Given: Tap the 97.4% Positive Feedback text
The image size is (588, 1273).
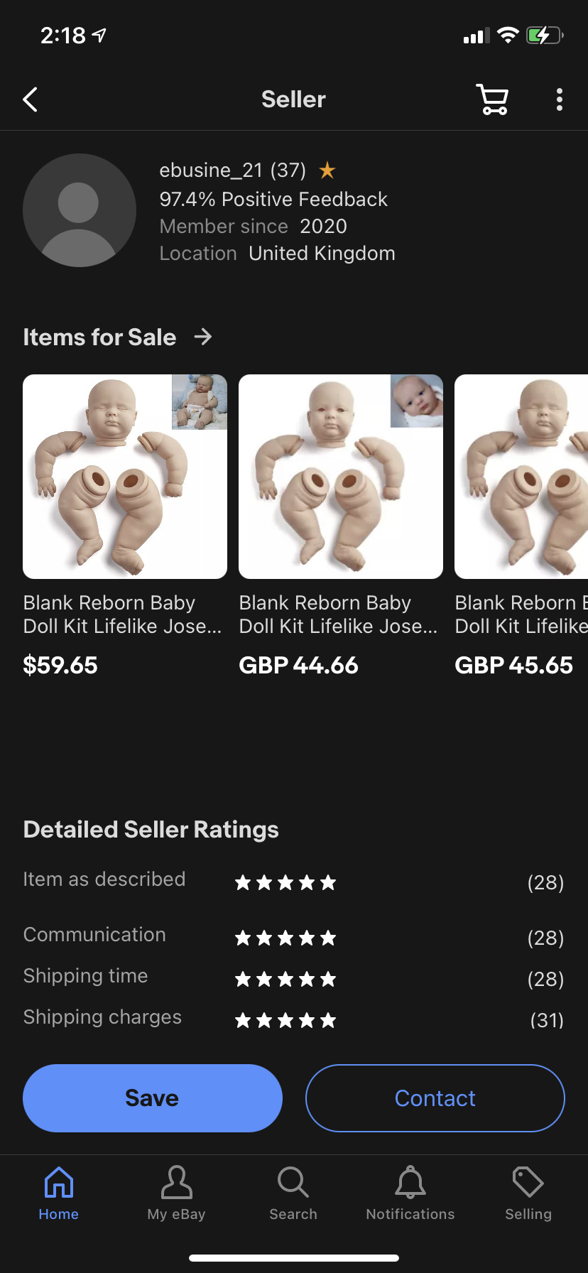Looking at the screenshot, I should [273, 200].
